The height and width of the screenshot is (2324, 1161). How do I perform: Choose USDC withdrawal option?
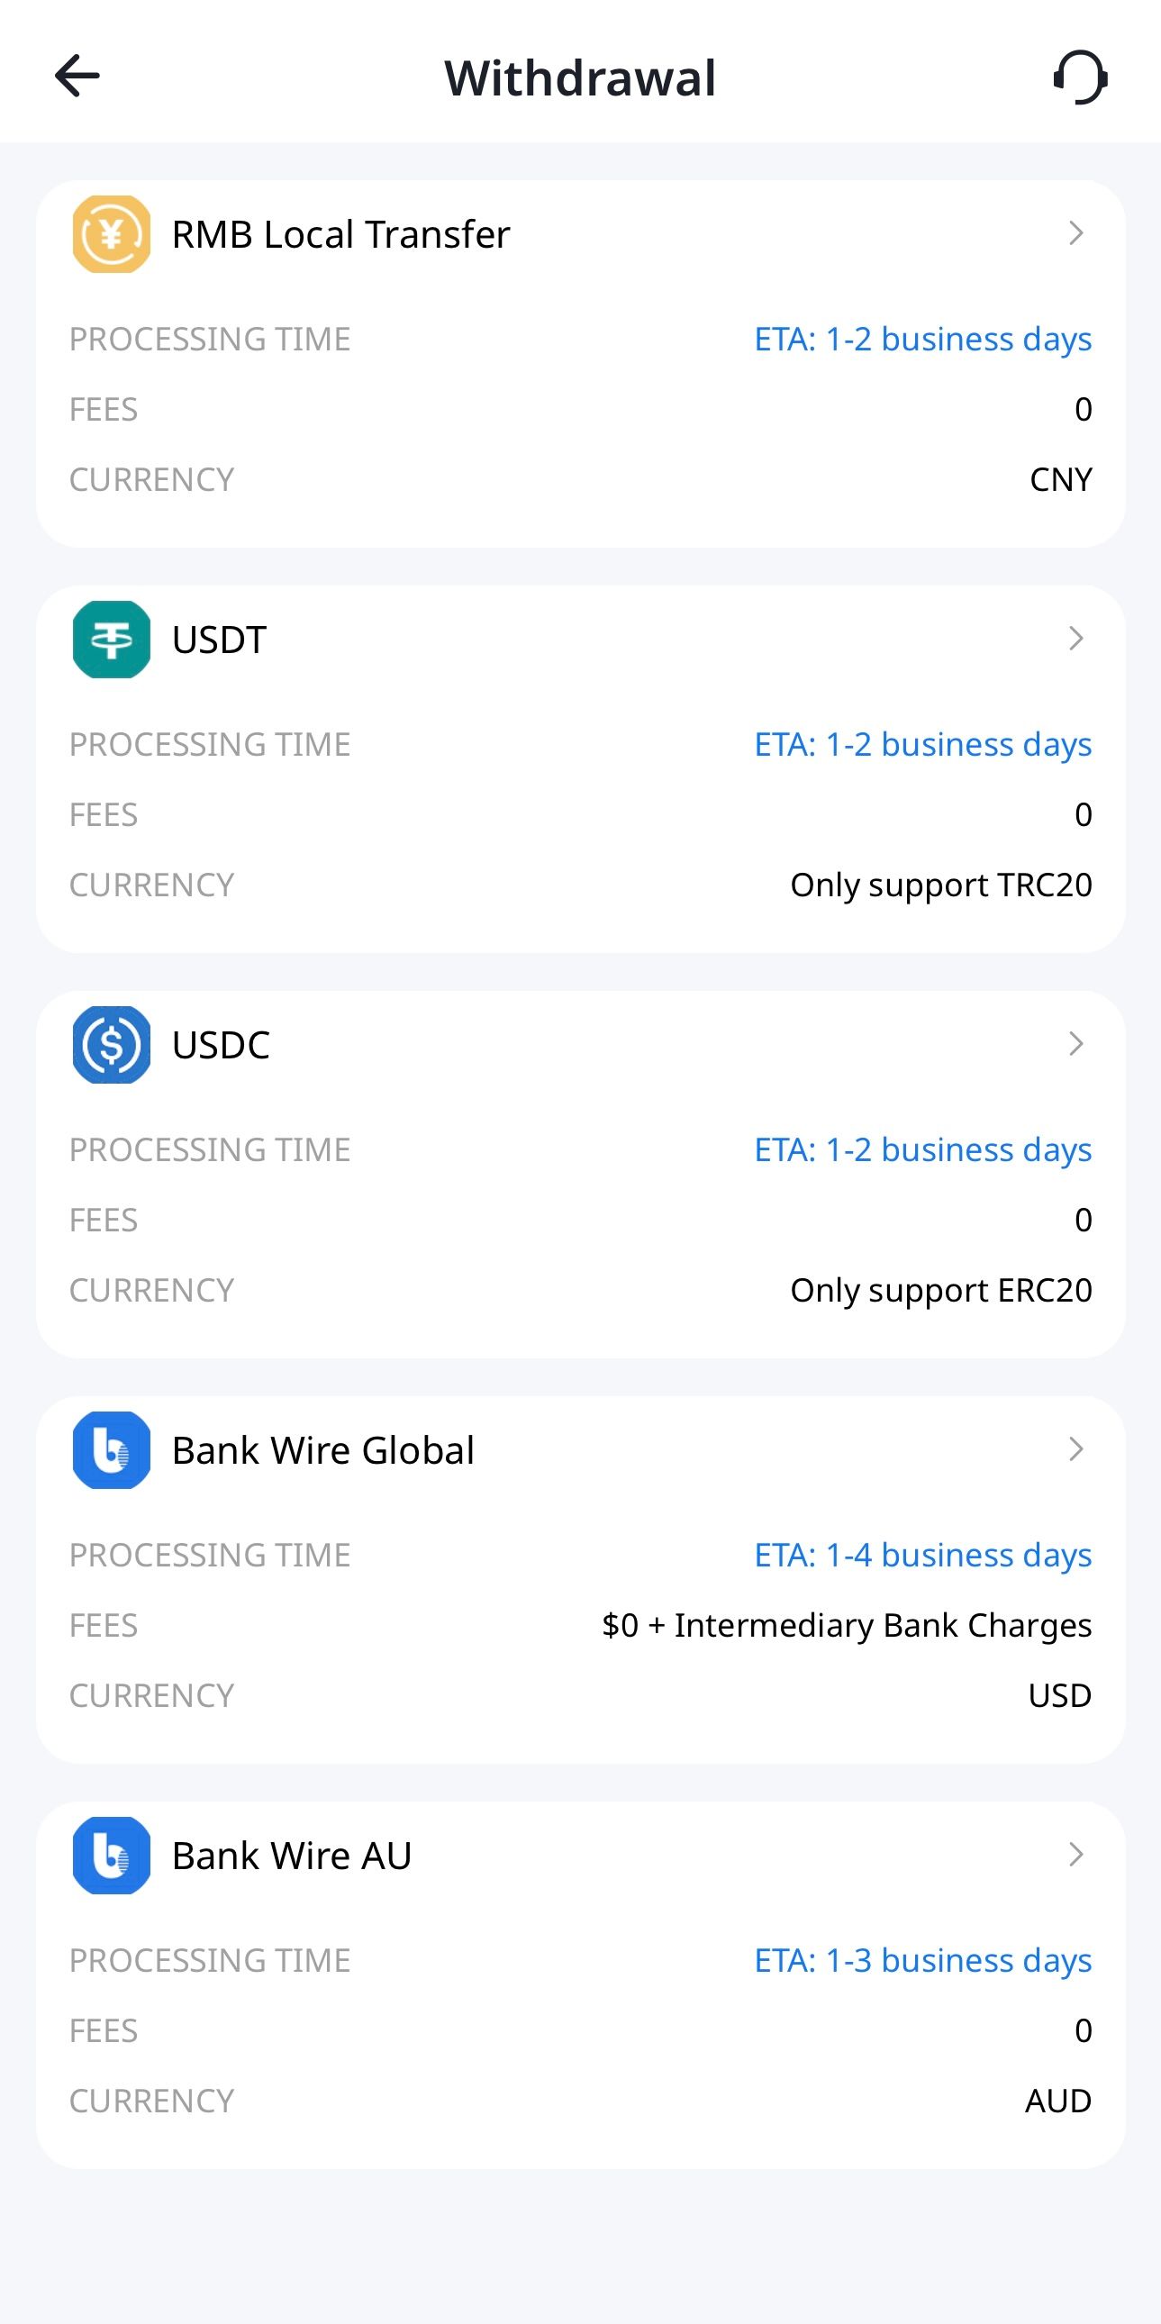pos(221,1045)
